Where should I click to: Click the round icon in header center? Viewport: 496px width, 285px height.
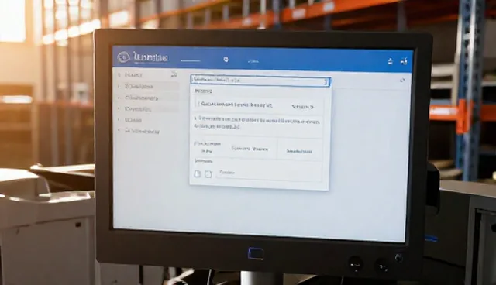(x=226, y=60)
